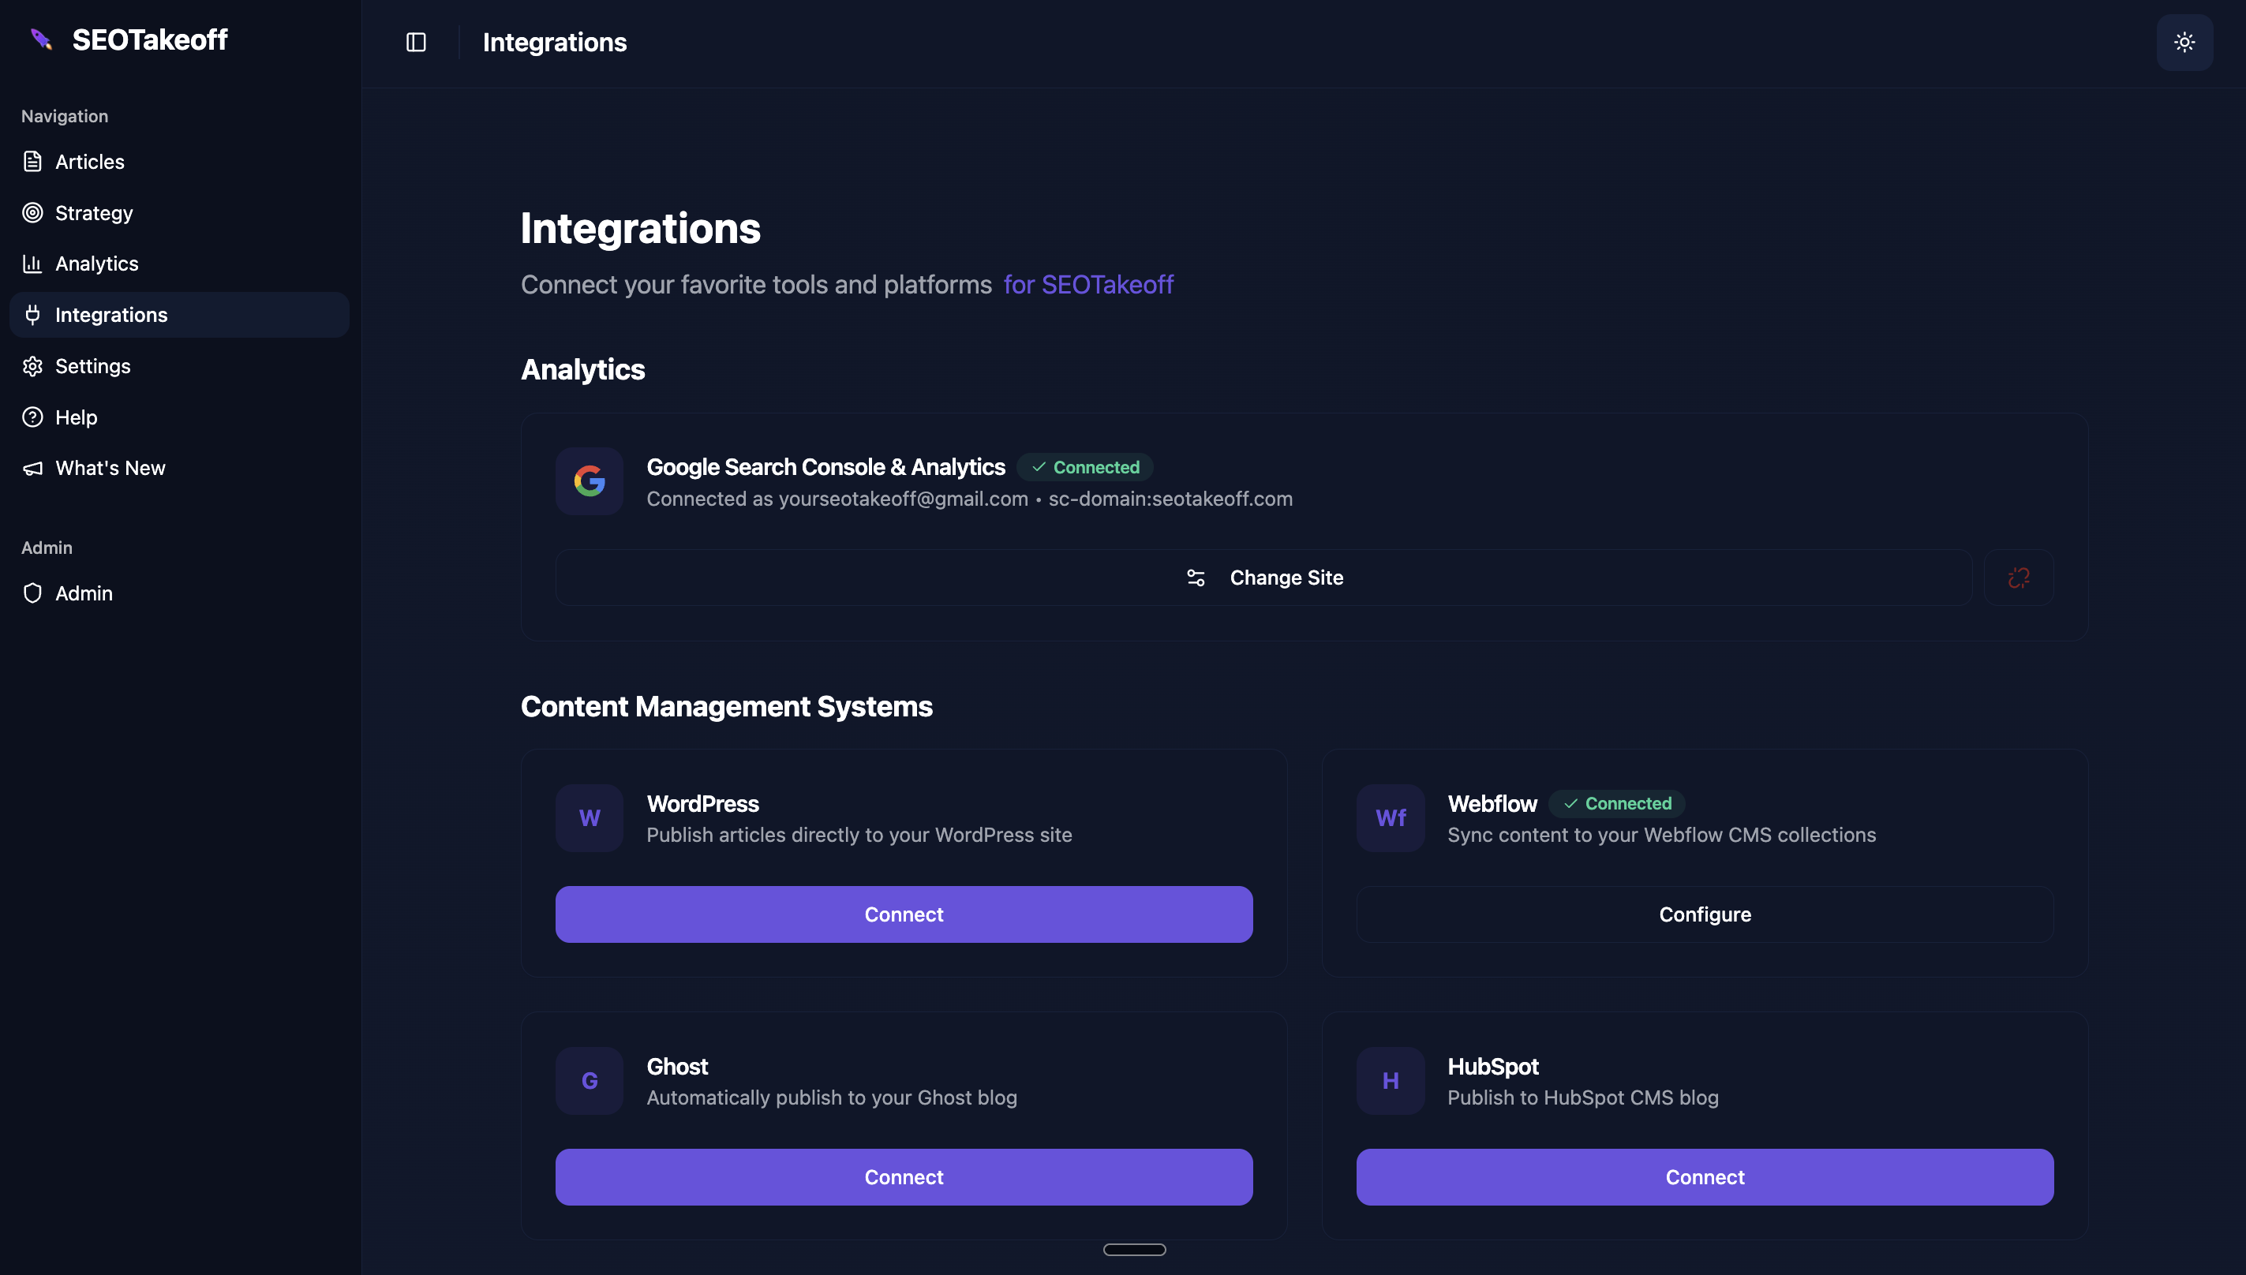Connect the HubSpot integration
Image resolution: width=2246 pixels, height=1275 pixels.
[1704, 1177]
